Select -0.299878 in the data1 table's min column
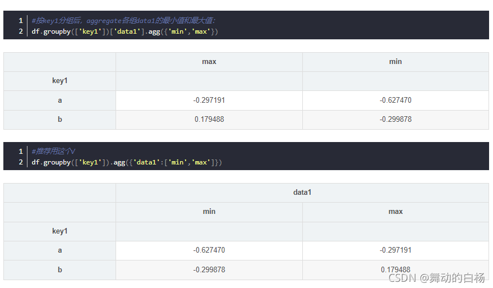The height and width of the screenshot is (288, 493). point(209,269)
